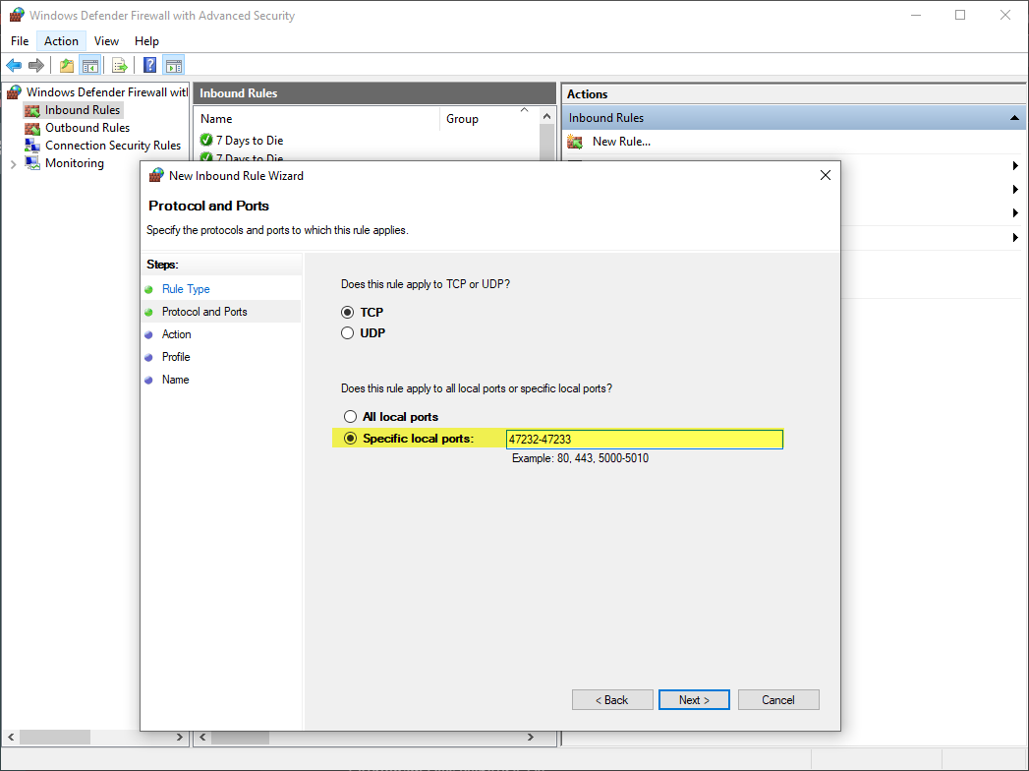Click the Actions pane title
1029x771 pixels.
click(x=588, y=93)
